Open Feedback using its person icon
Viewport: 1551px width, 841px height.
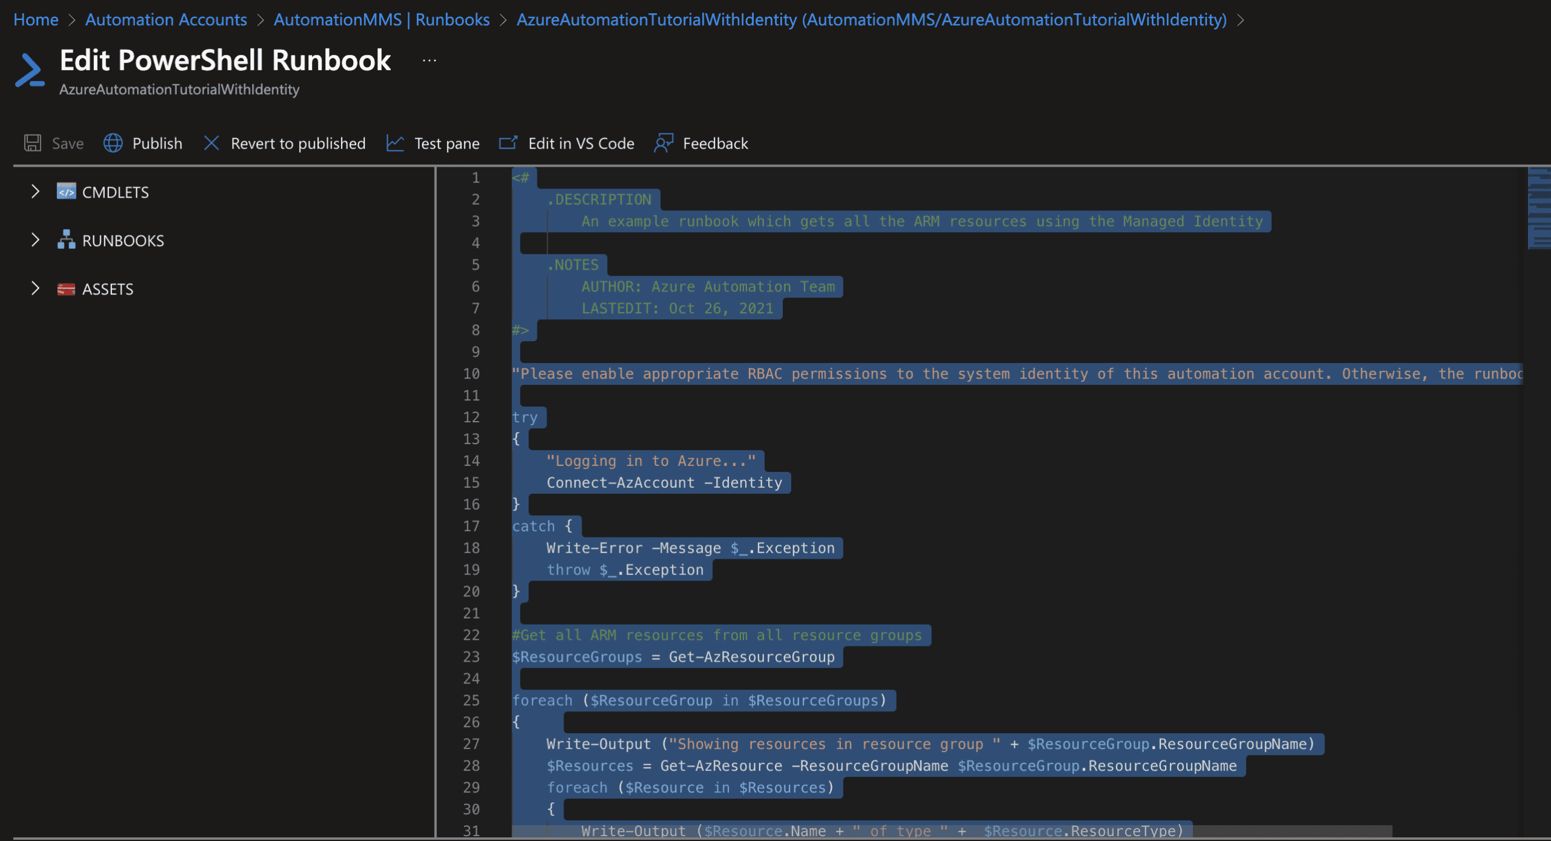point(664,143)
